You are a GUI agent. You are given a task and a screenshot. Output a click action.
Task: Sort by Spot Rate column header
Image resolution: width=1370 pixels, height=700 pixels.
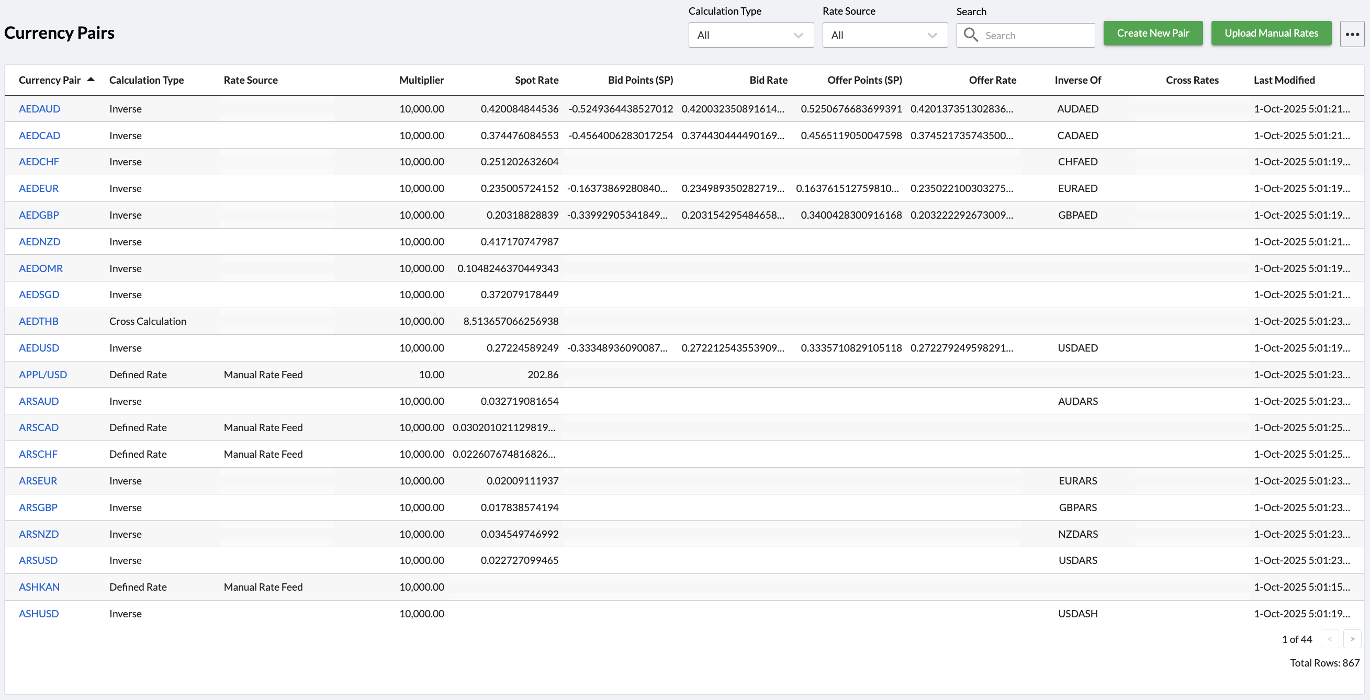coord(536,80)
